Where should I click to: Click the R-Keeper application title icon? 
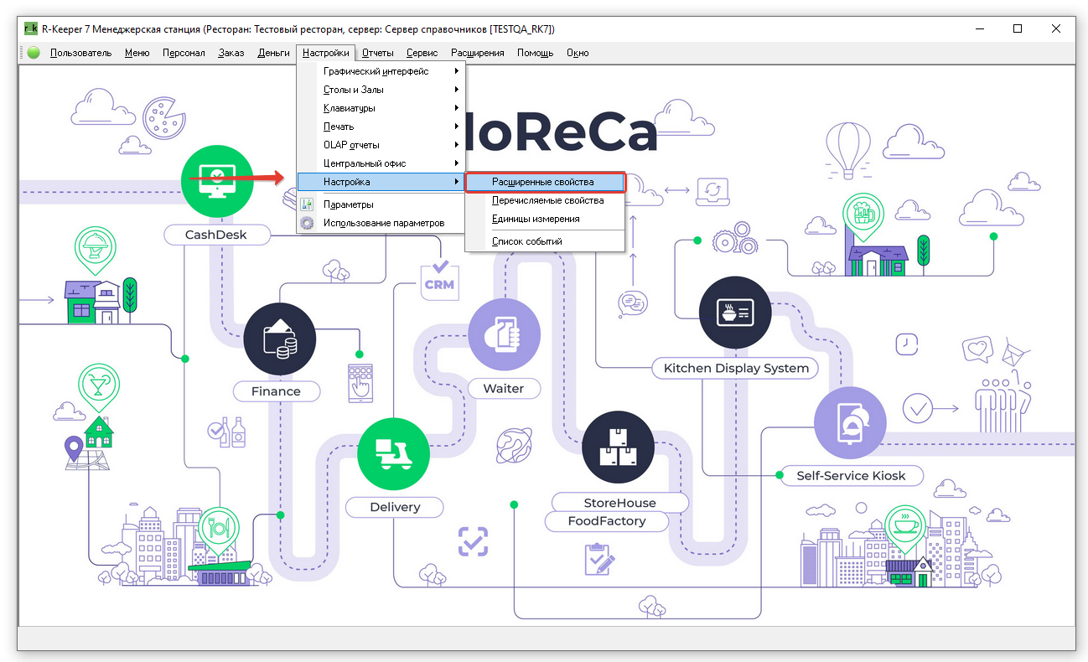pos(31,28)
